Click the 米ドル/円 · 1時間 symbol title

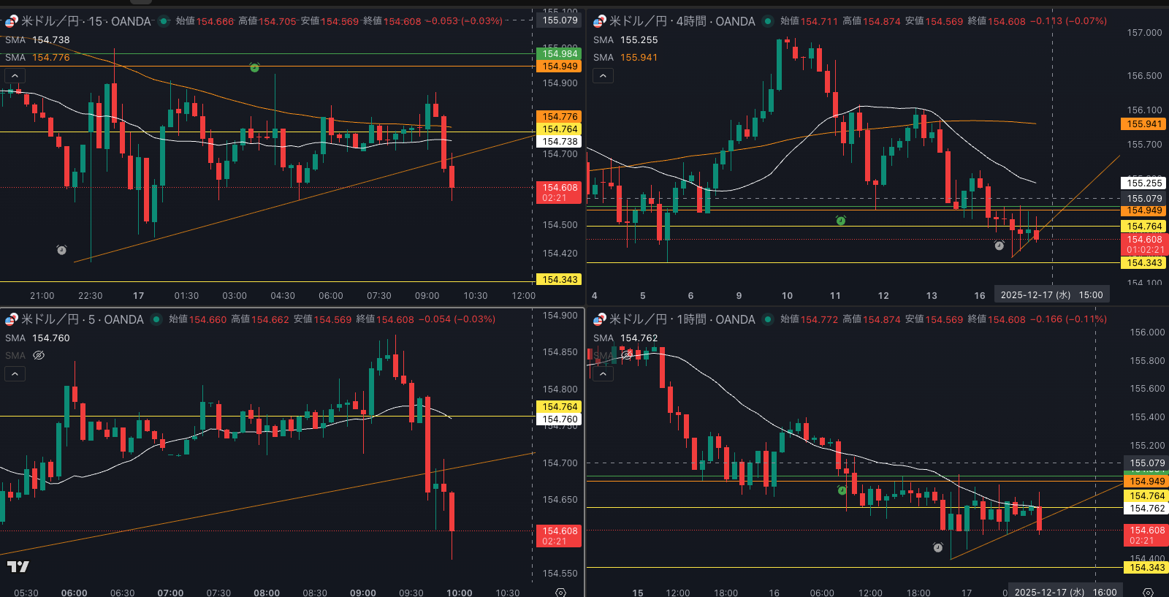tap(681, 319)
